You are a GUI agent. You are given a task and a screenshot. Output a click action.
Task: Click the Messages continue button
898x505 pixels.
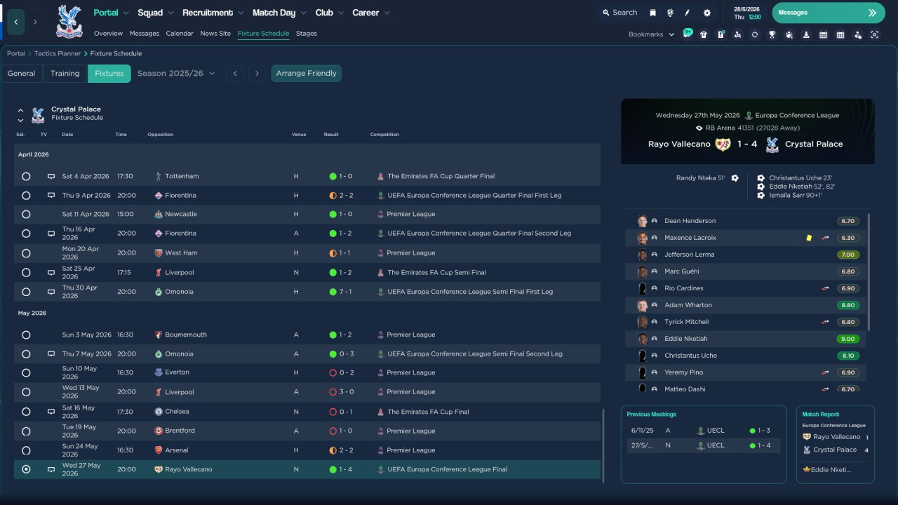pyautogui.click(x=828, y=13)
